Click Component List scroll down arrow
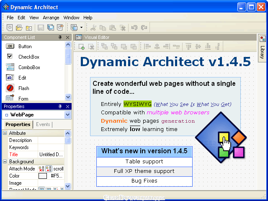This screenshot has height=201, width=268. [68, 97]
